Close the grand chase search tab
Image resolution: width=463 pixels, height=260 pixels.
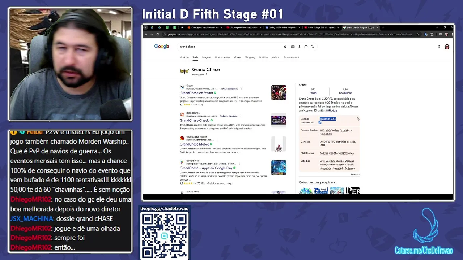[377, 27]
